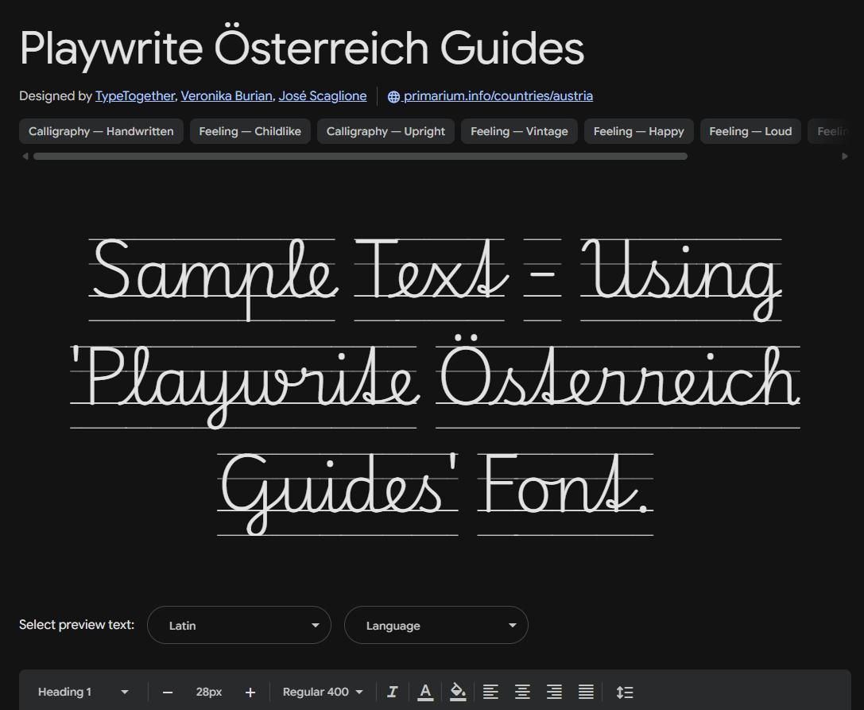This screenshot has height=710, width=864.
Task: Decrease font size with minus button
Action: 168,693
